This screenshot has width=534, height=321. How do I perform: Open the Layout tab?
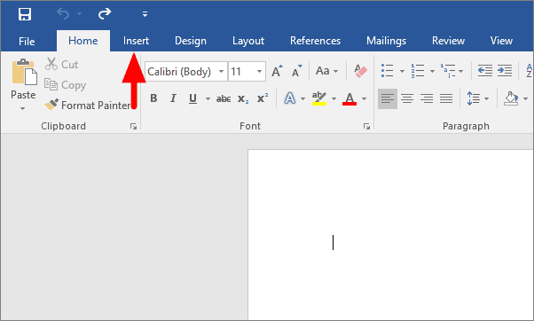tap(248, 41)
